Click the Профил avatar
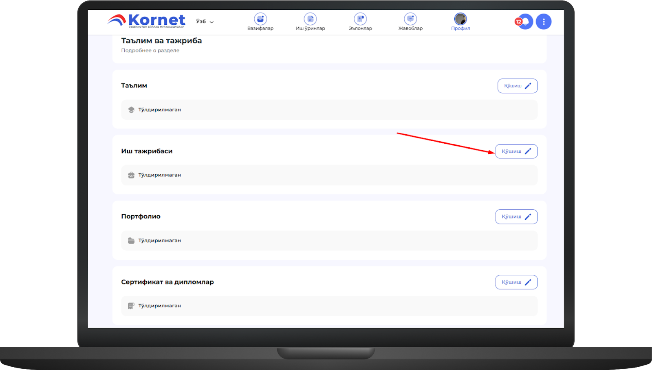The image size is (652, 370). click(x=460, y=19)
